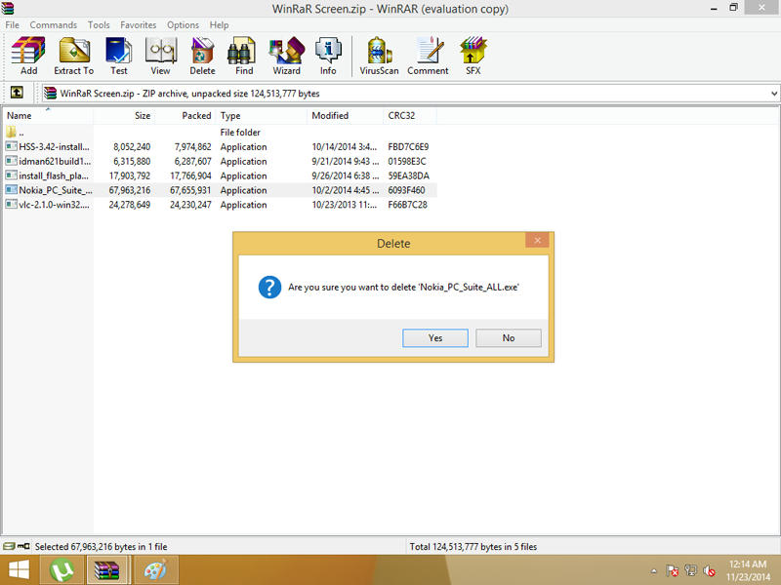The height and width of the screenshot is (585, 781).
Task: Select the vlc-2.1.0-win32 file
Action: (48, 205)
